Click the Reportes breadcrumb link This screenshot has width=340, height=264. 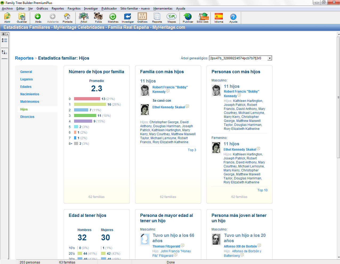(x=24, y=58)
